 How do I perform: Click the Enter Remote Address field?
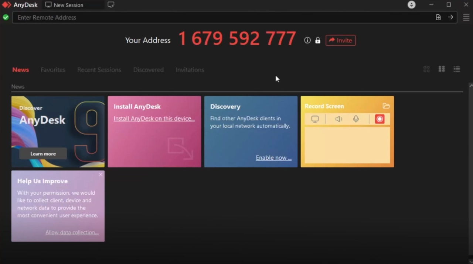pyautogui.click(x=222, y=17)
